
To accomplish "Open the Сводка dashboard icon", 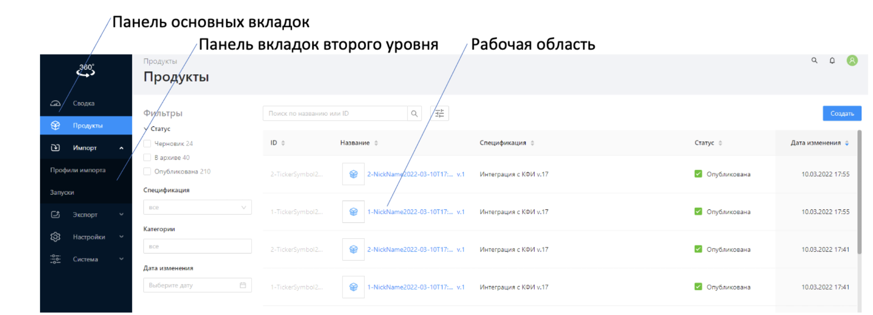I will click(56, 103).
